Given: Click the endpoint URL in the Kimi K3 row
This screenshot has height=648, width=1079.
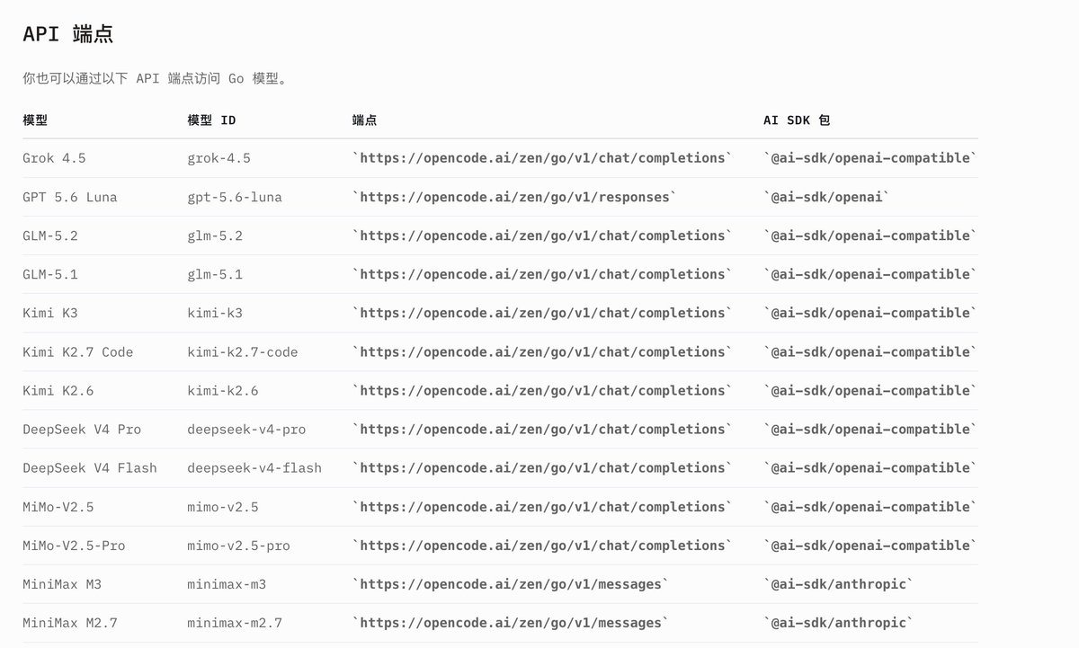Looking at the screenshot, I should pos(542,313).
